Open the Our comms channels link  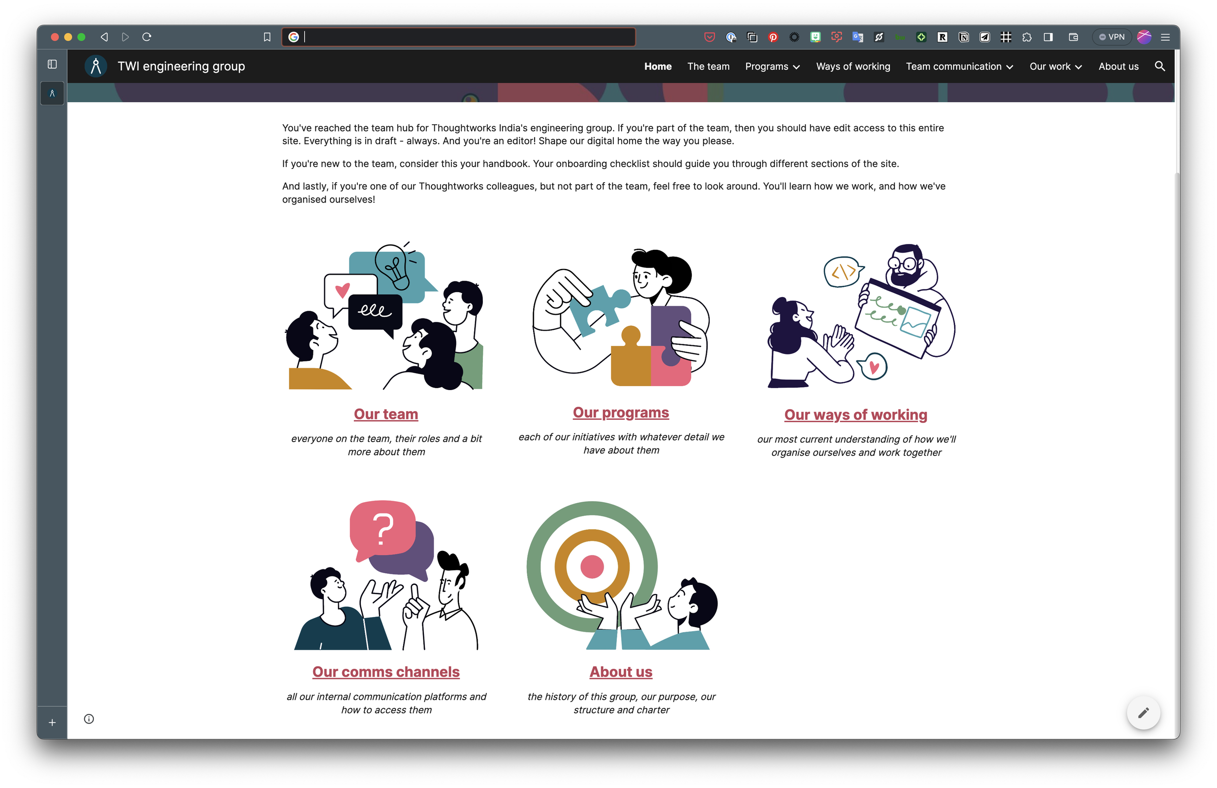pyautogui.click(x=386, y=671)
